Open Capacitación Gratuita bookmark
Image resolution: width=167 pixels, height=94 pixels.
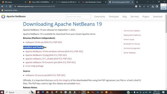click(10, 10)
